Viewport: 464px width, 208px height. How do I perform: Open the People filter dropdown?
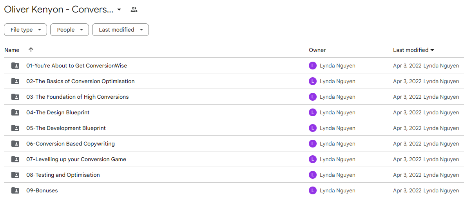[x=69, y=30]
